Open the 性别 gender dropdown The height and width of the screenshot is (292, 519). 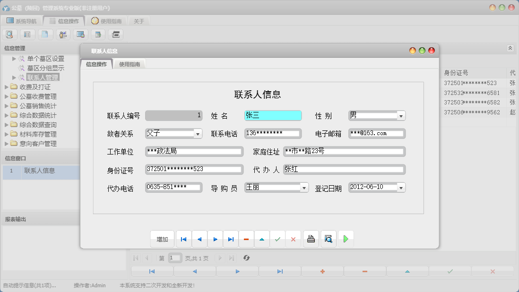click(401, 115)
